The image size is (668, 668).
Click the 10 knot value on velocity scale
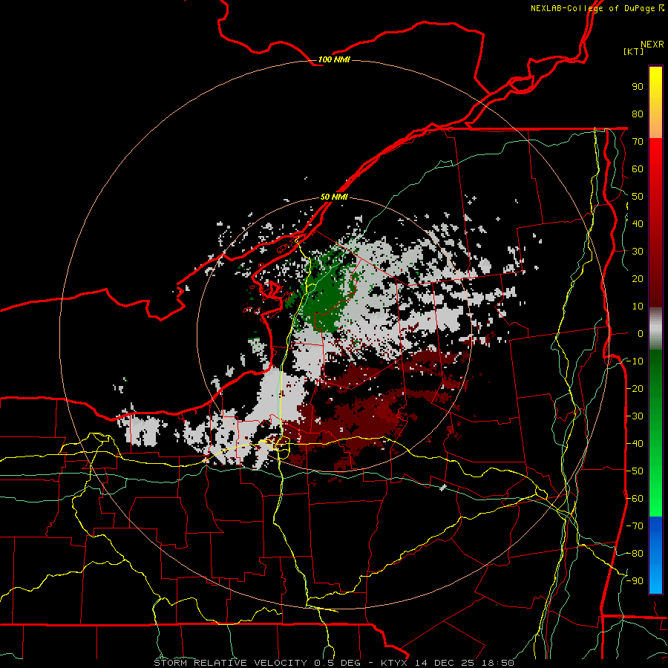(x=638, y=307)
